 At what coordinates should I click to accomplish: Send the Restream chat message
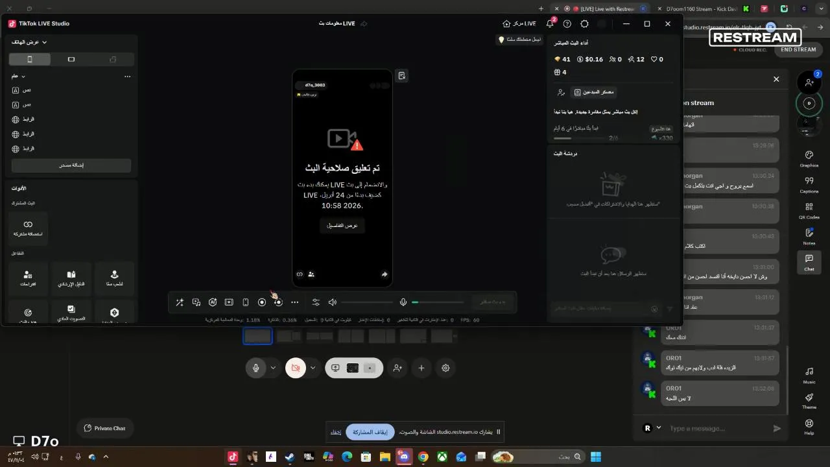(777, 429)
